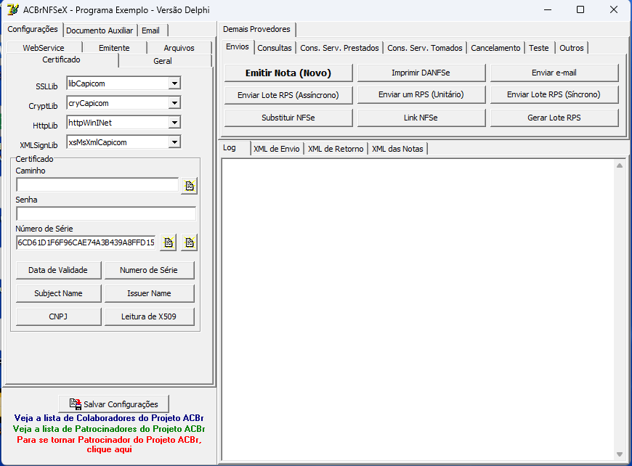
Task: Select the XML de Retorno tab
Action: tap(336, 149)
